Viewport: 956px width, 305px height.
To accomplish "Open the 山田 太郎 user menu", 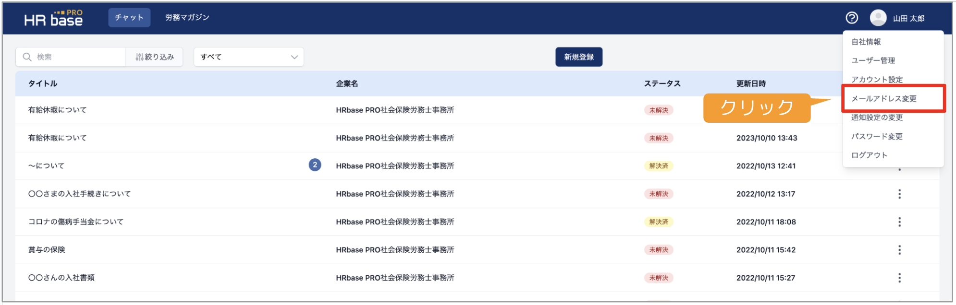I will tap(908, 18).
